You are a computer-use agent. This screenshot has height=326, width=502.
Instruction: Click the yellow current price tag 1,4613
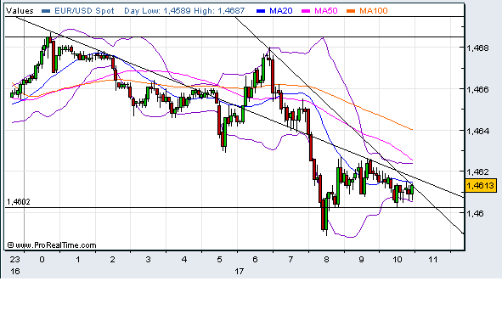(x=481, y=186)
